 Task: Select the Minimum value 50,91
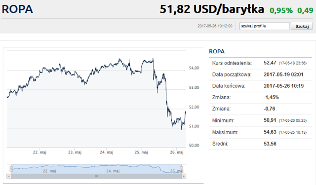tap(270, 120)
